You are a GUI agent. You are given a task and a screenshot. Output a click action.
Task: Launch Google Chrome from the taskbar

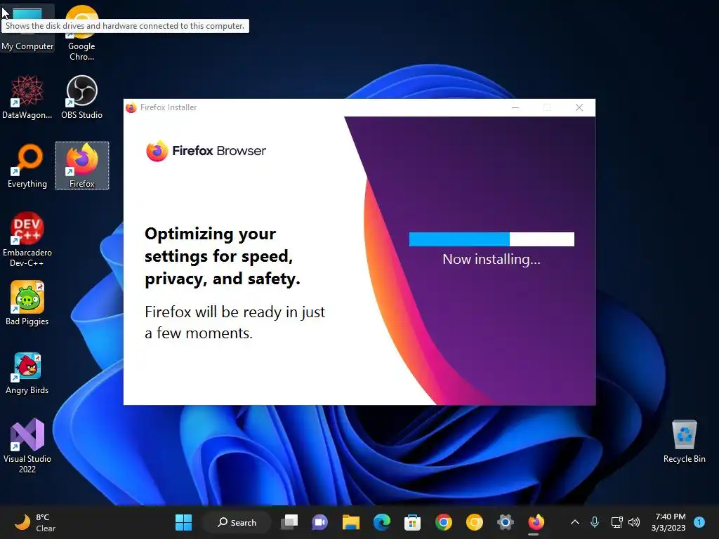(444, 522)
